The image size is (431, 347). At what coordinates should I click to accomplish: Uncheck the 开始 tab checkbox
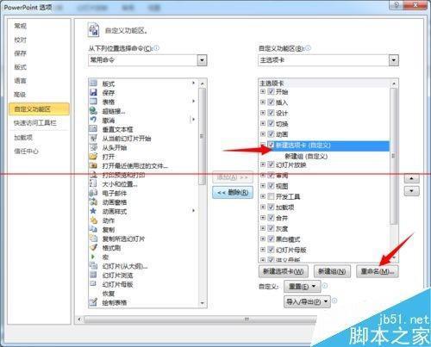click(x=271, y=91)
